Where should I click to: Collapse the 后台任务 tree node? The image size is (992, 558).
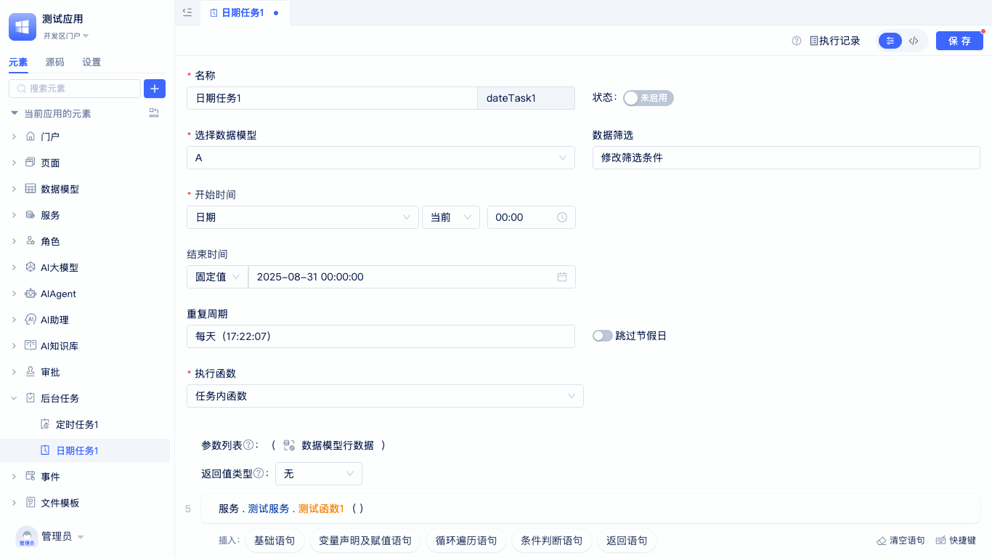[14, 398]
